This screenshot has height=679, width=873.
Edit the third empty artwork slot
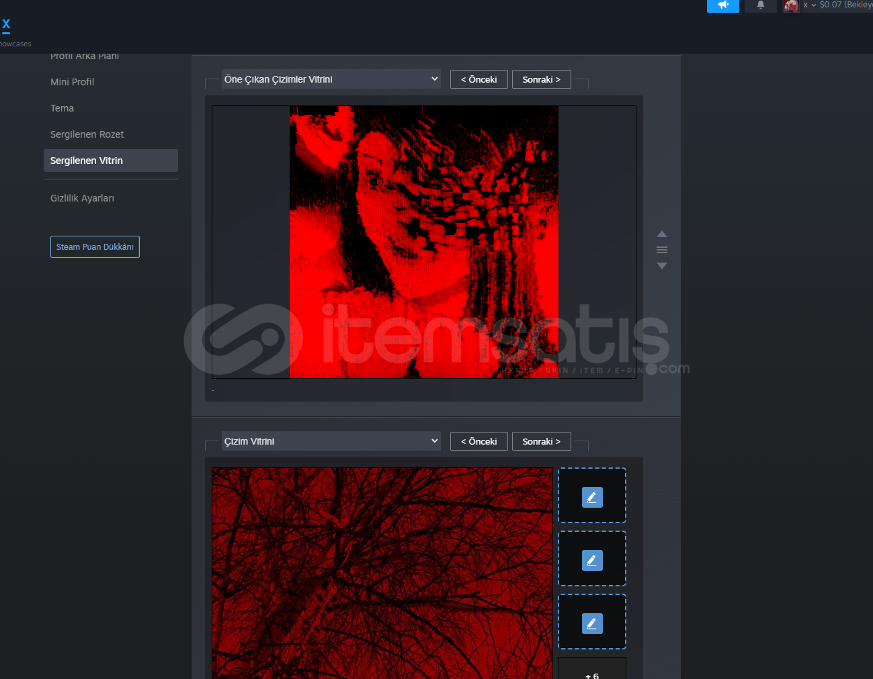[592, 623]
